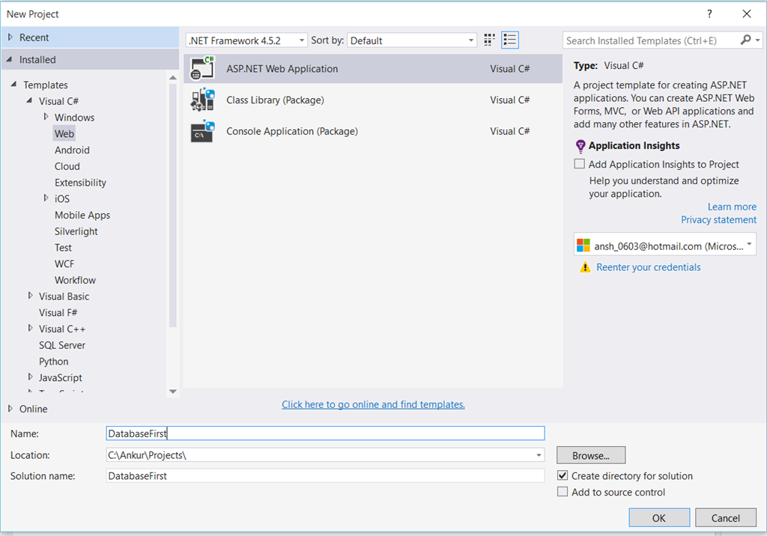Expand the JavaScript tree node
This screenshot has height=536, width=767.
point(30,377)
